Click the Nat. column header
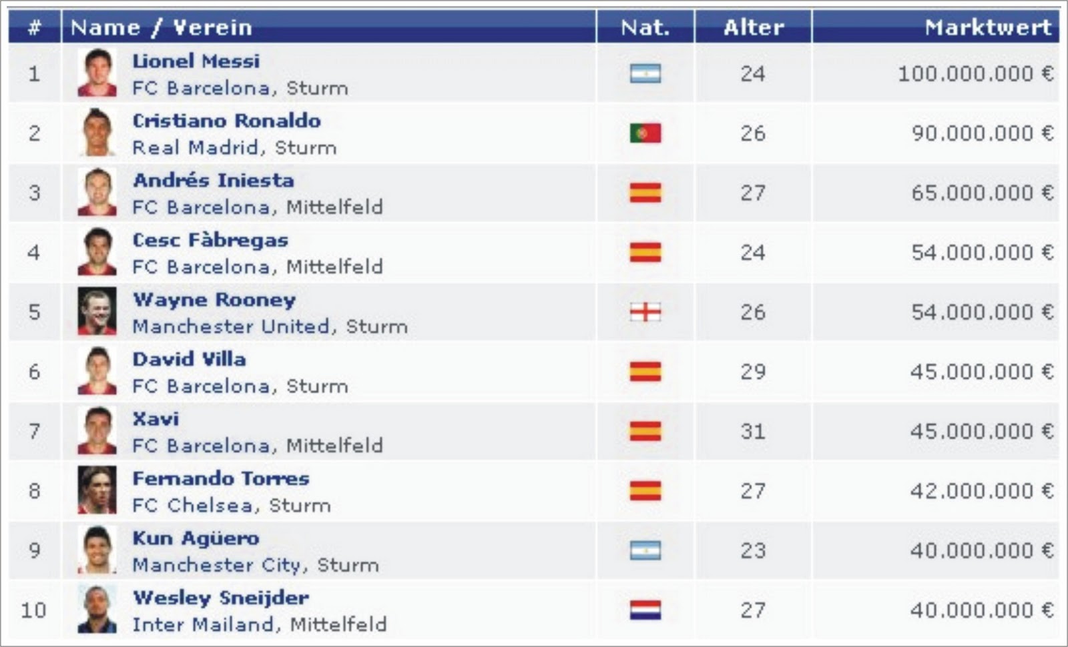The height and width of the screenshot is (647, 1068). coord(645,27)
